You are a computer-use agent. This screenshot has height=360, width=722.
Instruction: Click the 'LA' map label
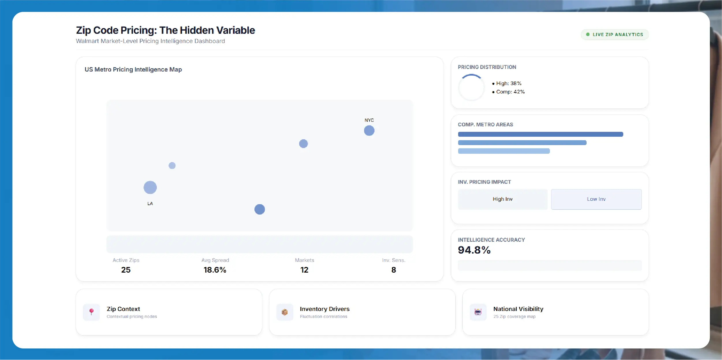[x=150, y=203]
